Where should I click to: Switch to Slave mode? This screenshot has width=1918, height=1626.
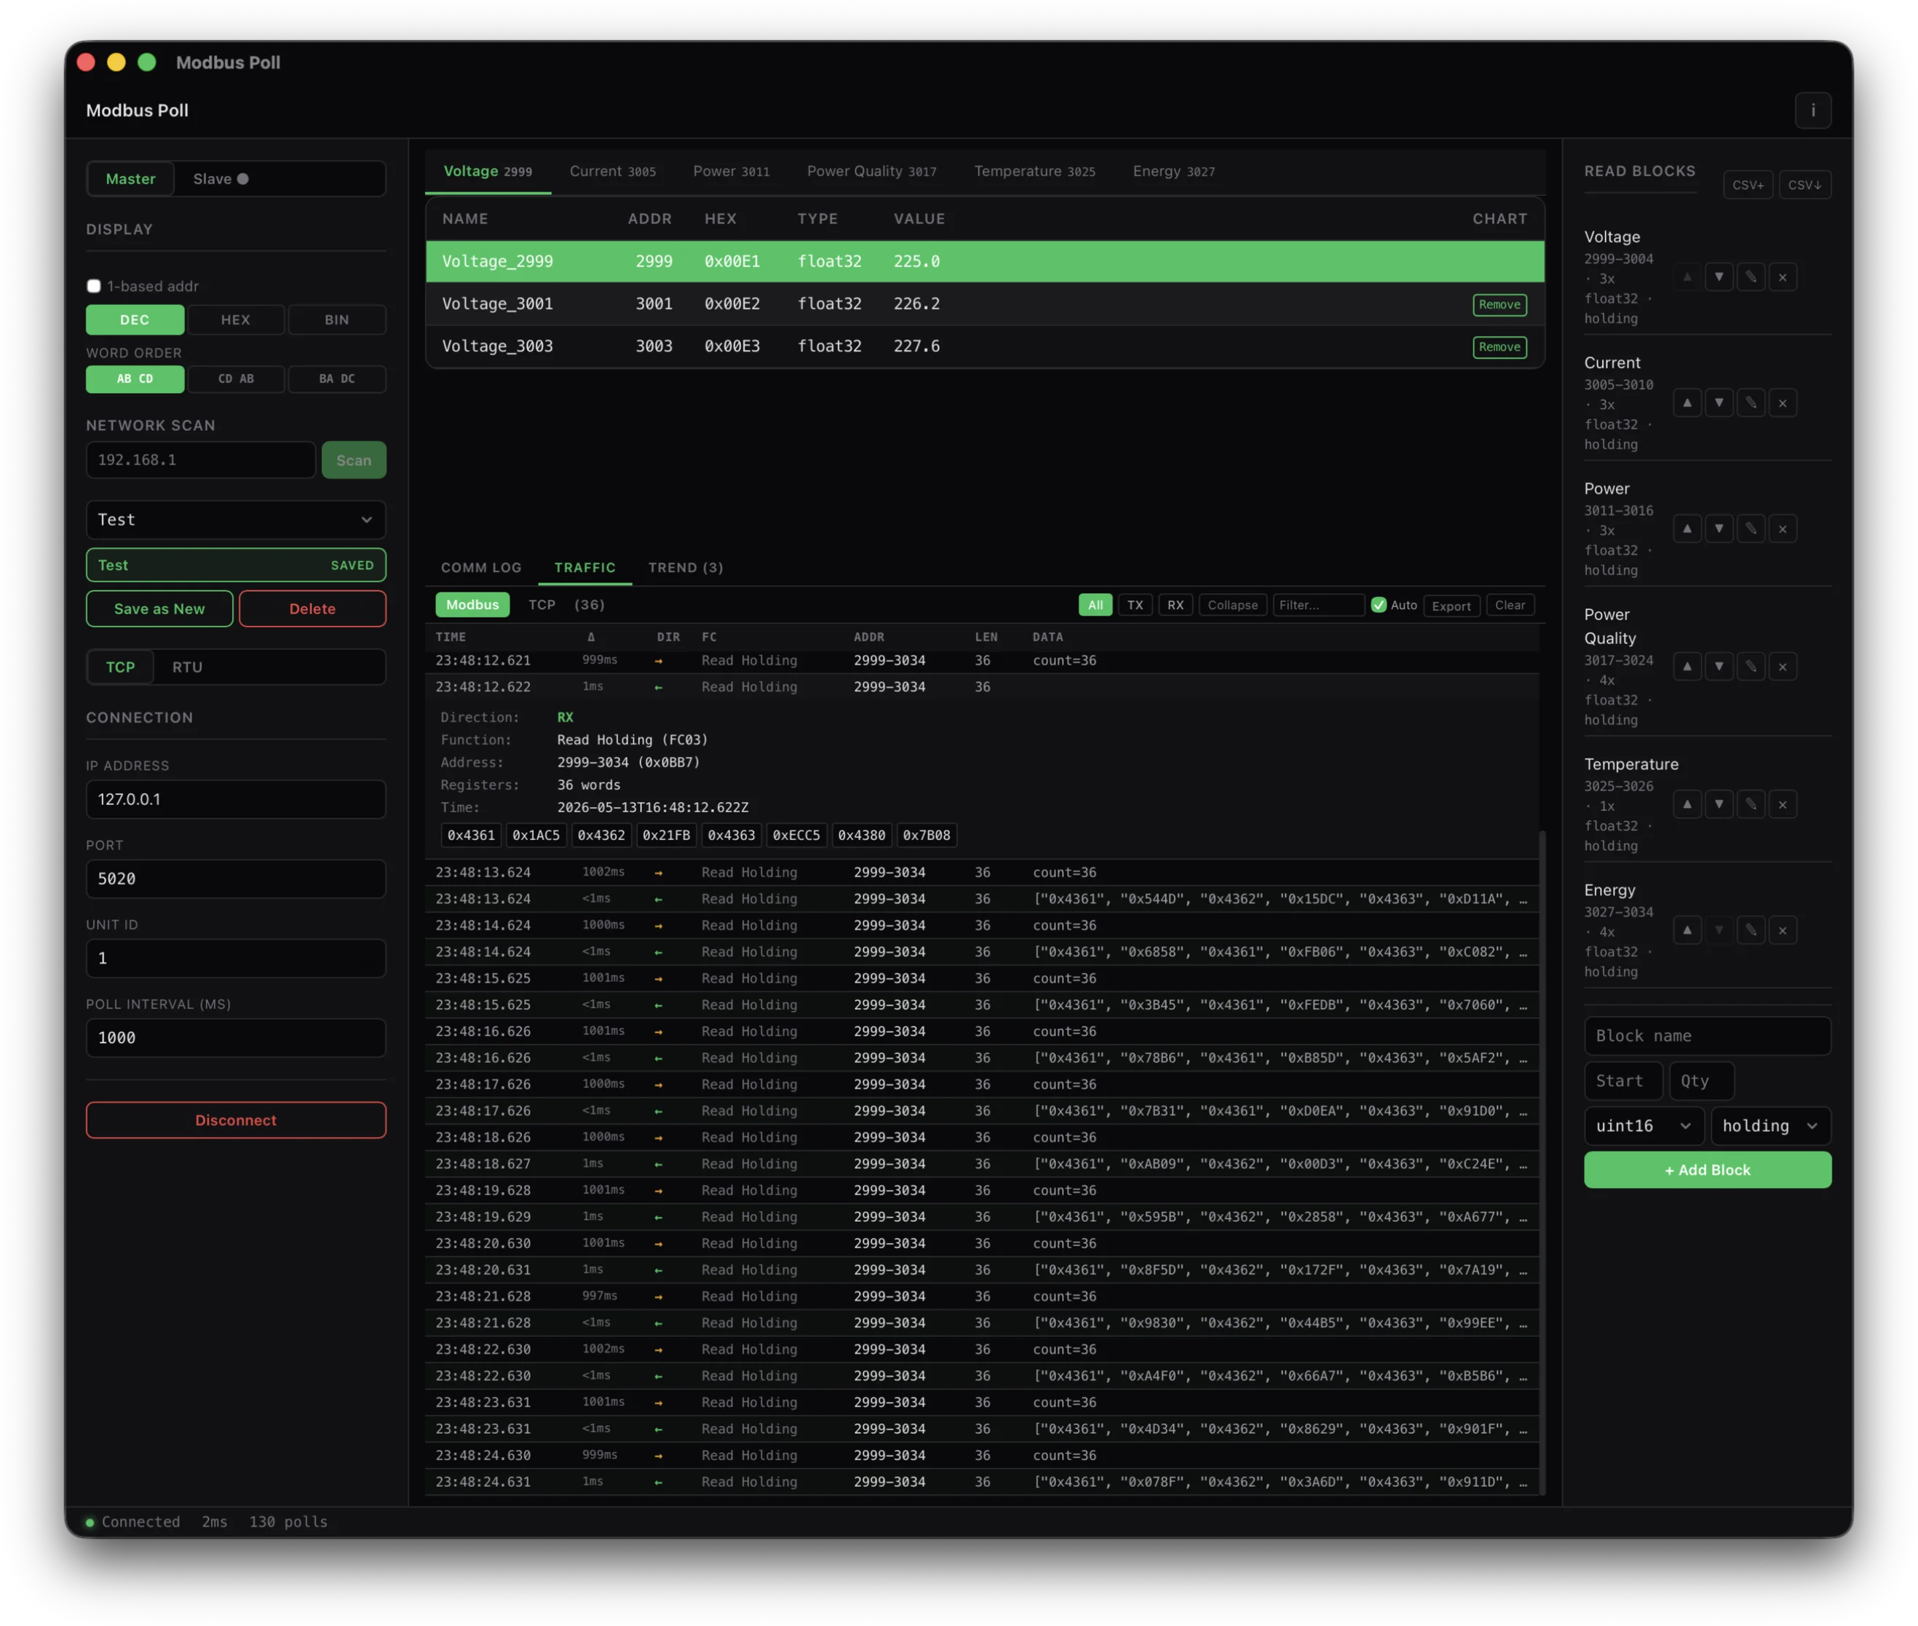(x=221, y=179)
